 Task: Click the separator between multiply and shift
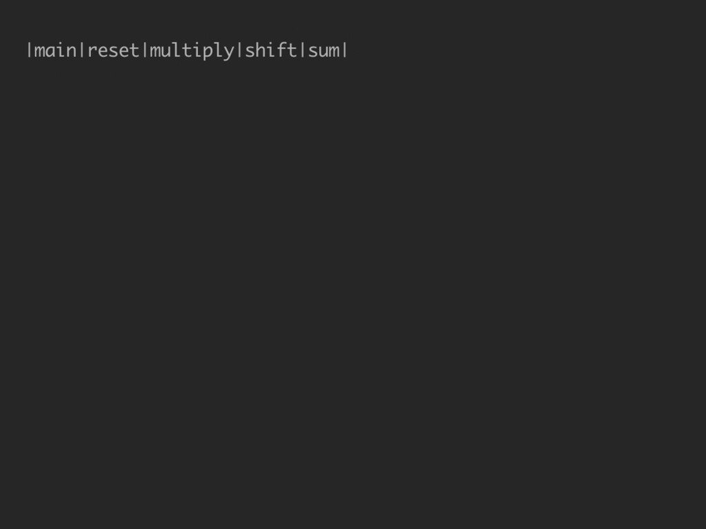tap(239, 50)
